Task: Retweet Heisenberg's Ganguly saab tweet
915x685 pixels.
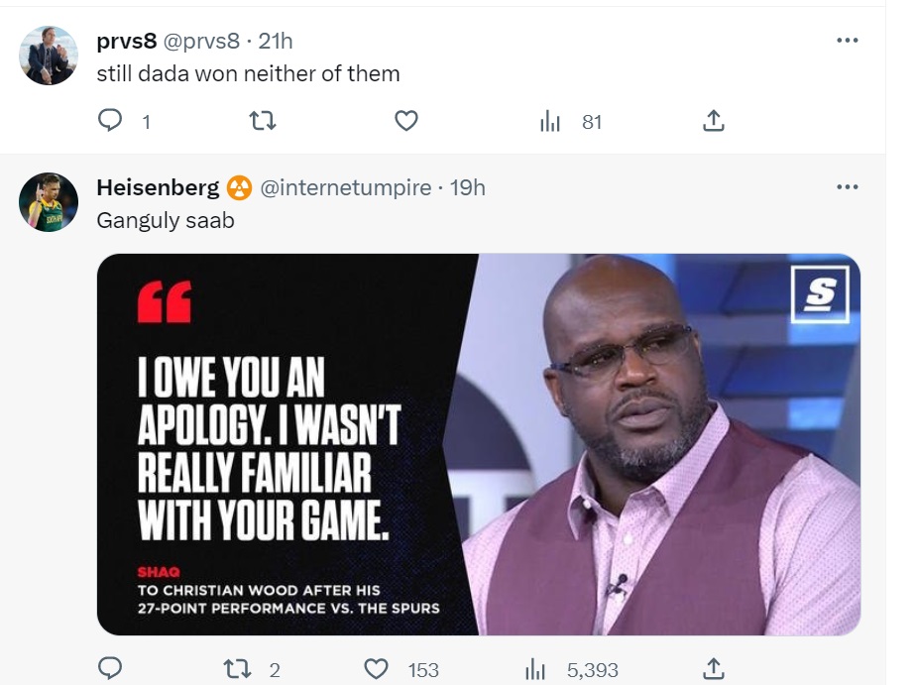Action: point(236,669)
